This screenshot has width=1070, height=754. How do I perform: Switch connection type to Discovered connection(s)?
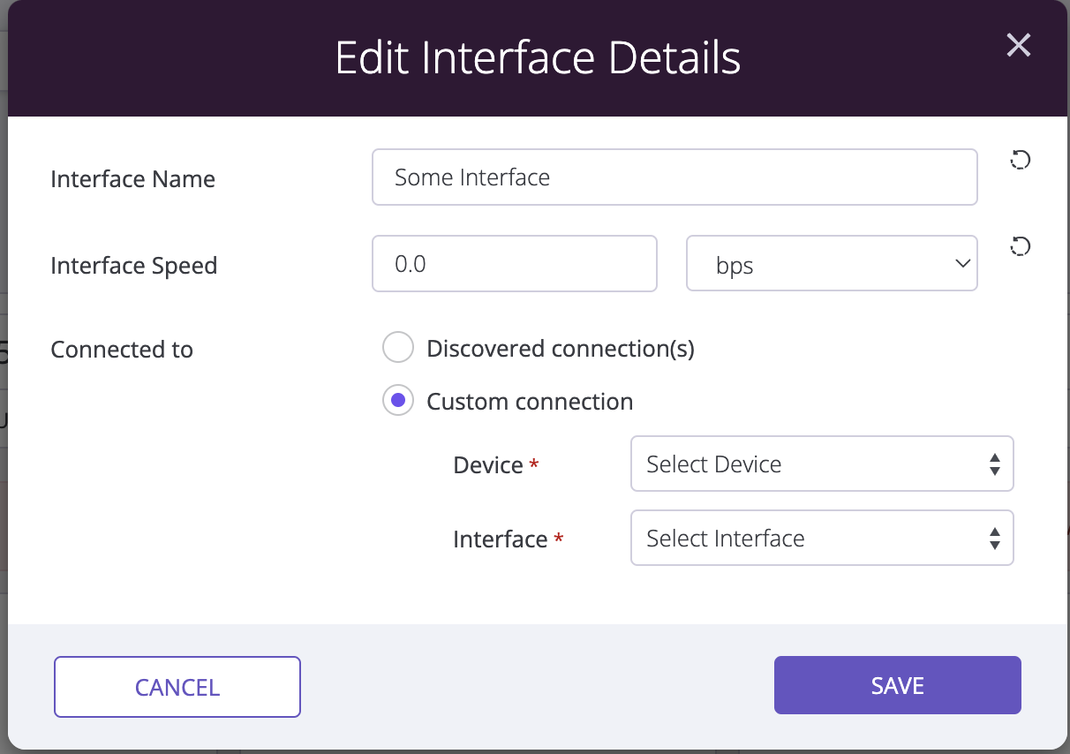pos(398,347)
